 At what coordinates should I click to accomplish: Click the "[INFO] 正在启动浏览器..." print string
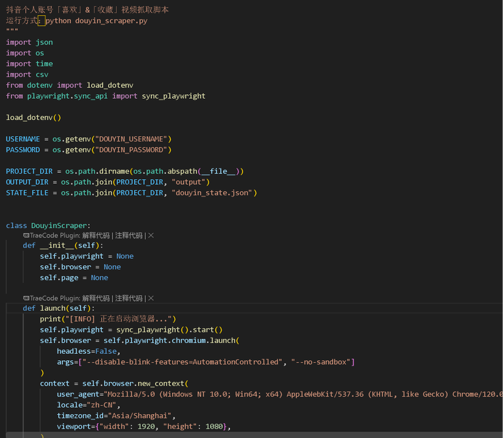118,319
